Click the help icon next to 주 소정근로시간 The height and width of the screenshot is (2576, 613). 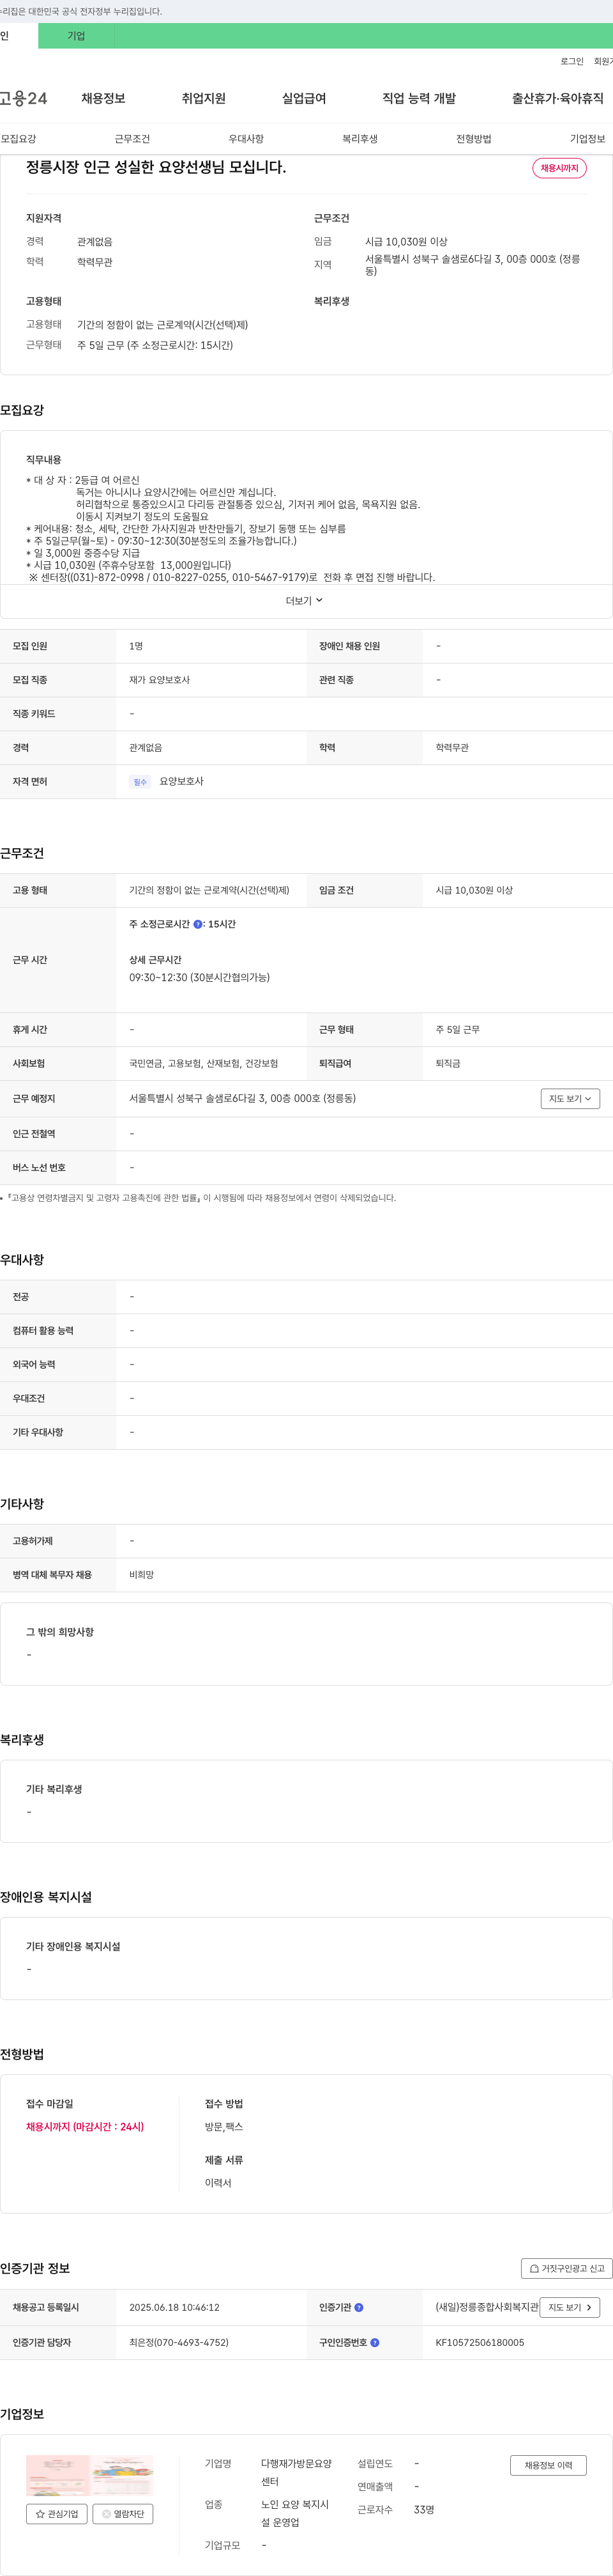(x=198, y=925)
